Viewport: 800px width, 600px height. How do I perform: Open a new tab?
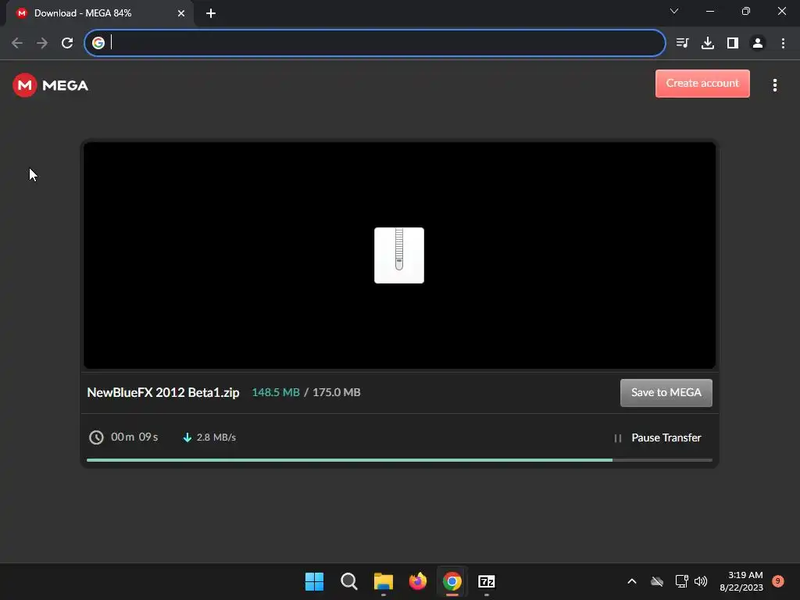tap(211, 13)
